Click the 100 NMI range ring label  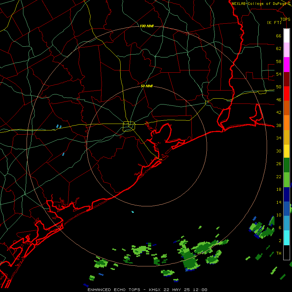(147, 26)
